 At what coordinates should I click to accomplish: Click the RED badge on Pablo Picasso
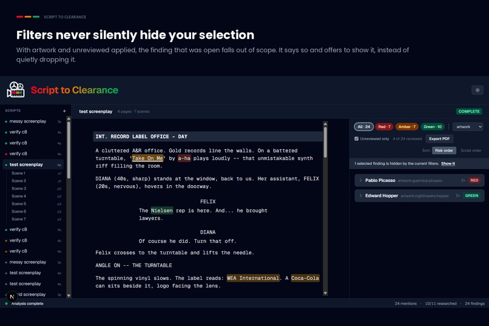(x=474, y=180)
